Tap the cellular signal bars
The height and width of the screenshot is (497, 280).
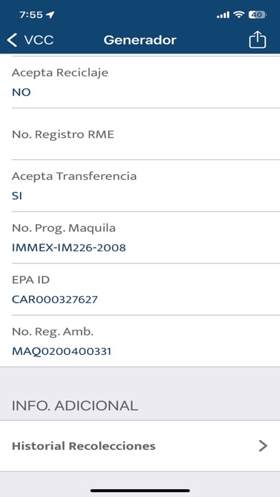tap(223, 15)
